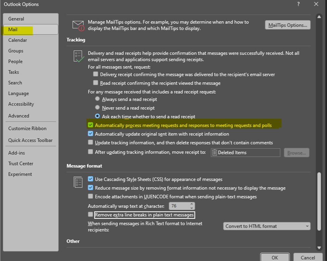The width and height of the screenshot is (327, 261).
Task: Check Remove extra line breaks in plain text
Action: pos(90,214)
